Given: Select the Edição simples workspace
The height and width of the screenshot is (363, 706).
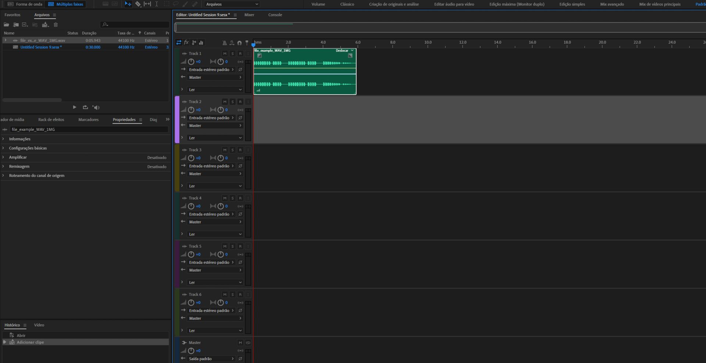Looking at the screenshot, I should tap(572, 4).
